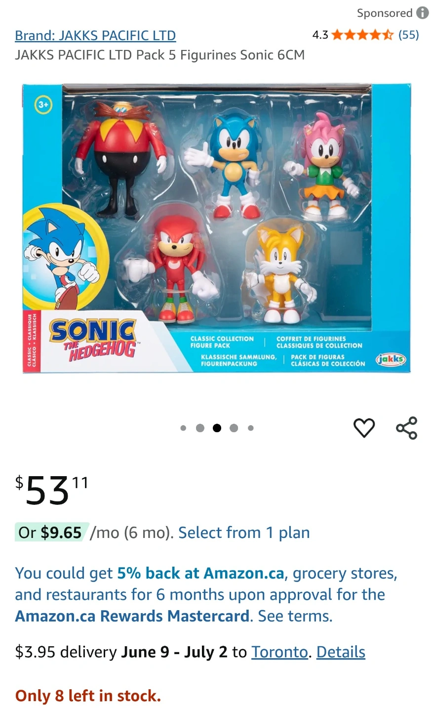View the 55 customer reviews
The height and width of the screenshot is (712, 434).
coord(408,35)
